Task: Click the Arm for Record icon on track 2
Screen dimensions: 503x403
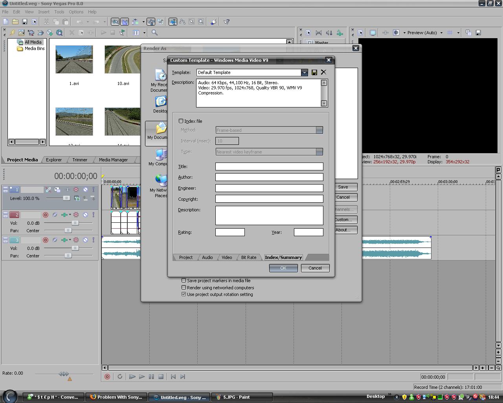Action: (x=46, y=215)
